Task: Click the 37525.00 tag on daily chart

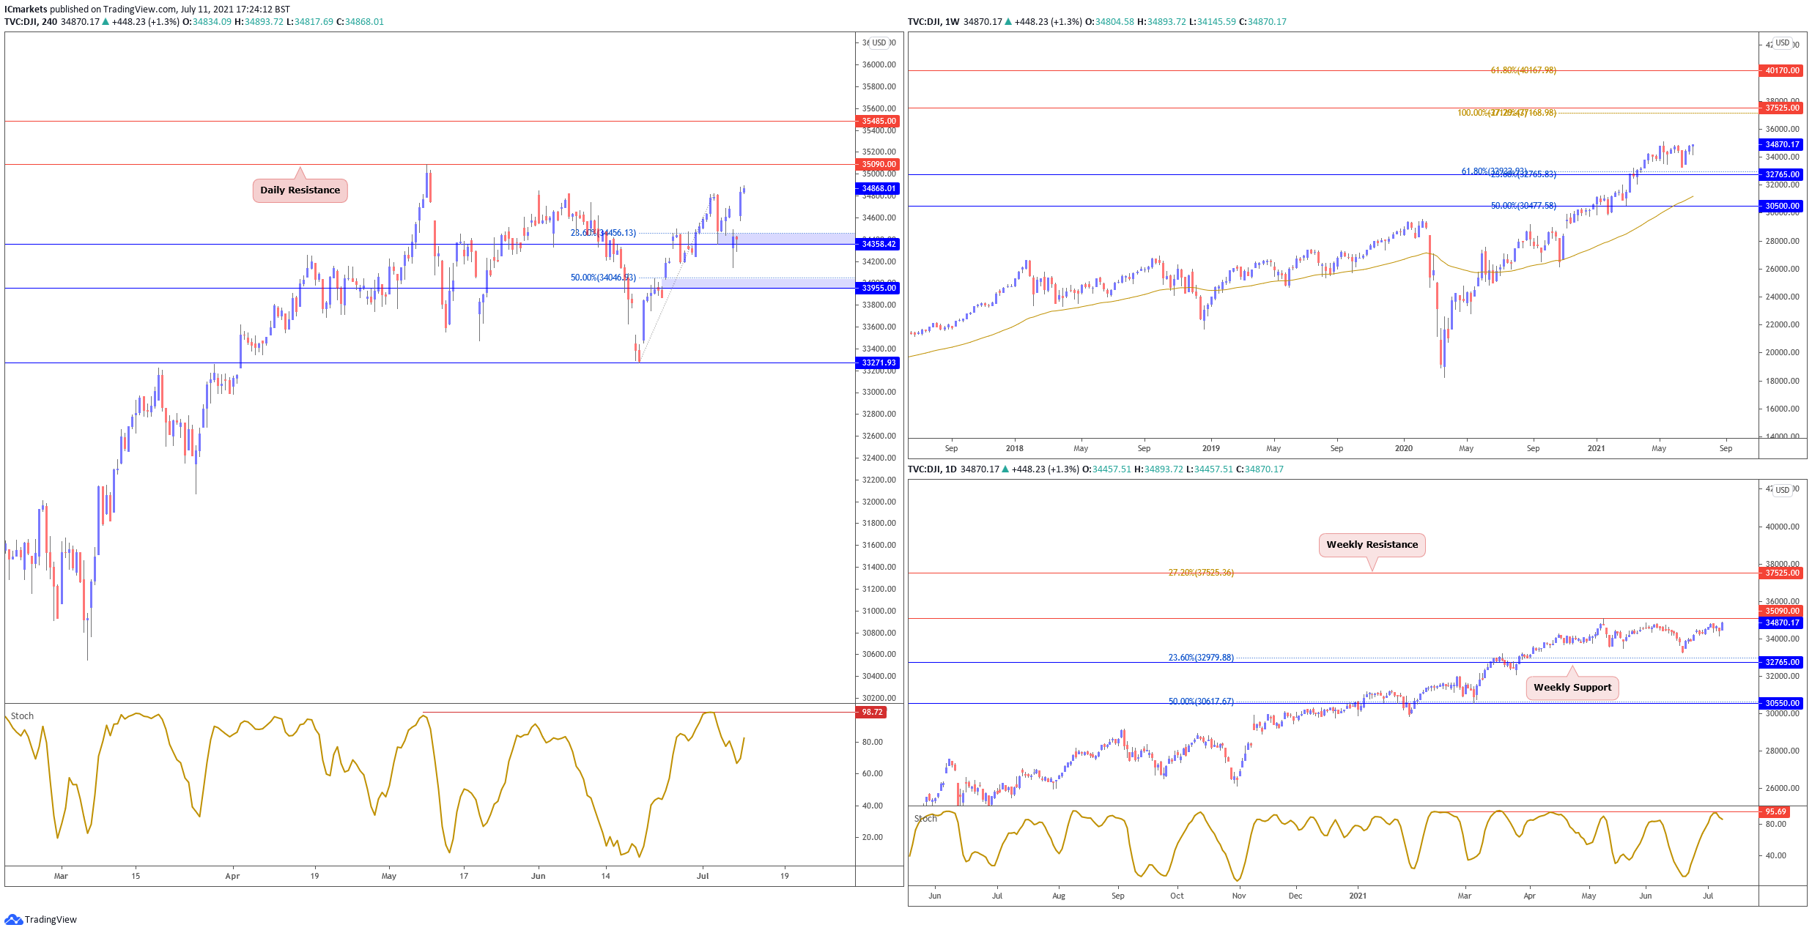Action: click(x=1780, y=573)
